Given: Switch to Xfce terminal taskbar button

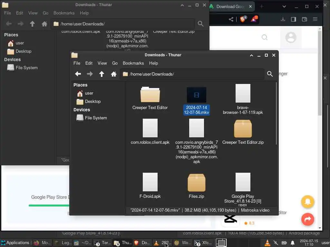Looking at the screenshot, I should (x=203, y=243).
